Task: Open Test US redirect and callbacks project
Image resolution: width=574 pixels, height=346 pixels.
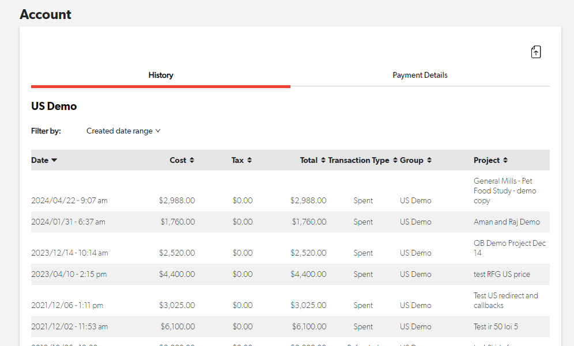Action: coord(505,300)
